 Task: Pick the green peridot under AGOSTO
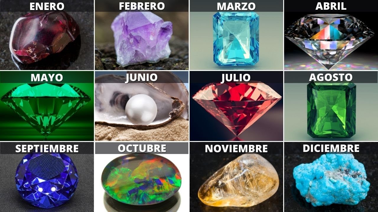click(331, 110)
